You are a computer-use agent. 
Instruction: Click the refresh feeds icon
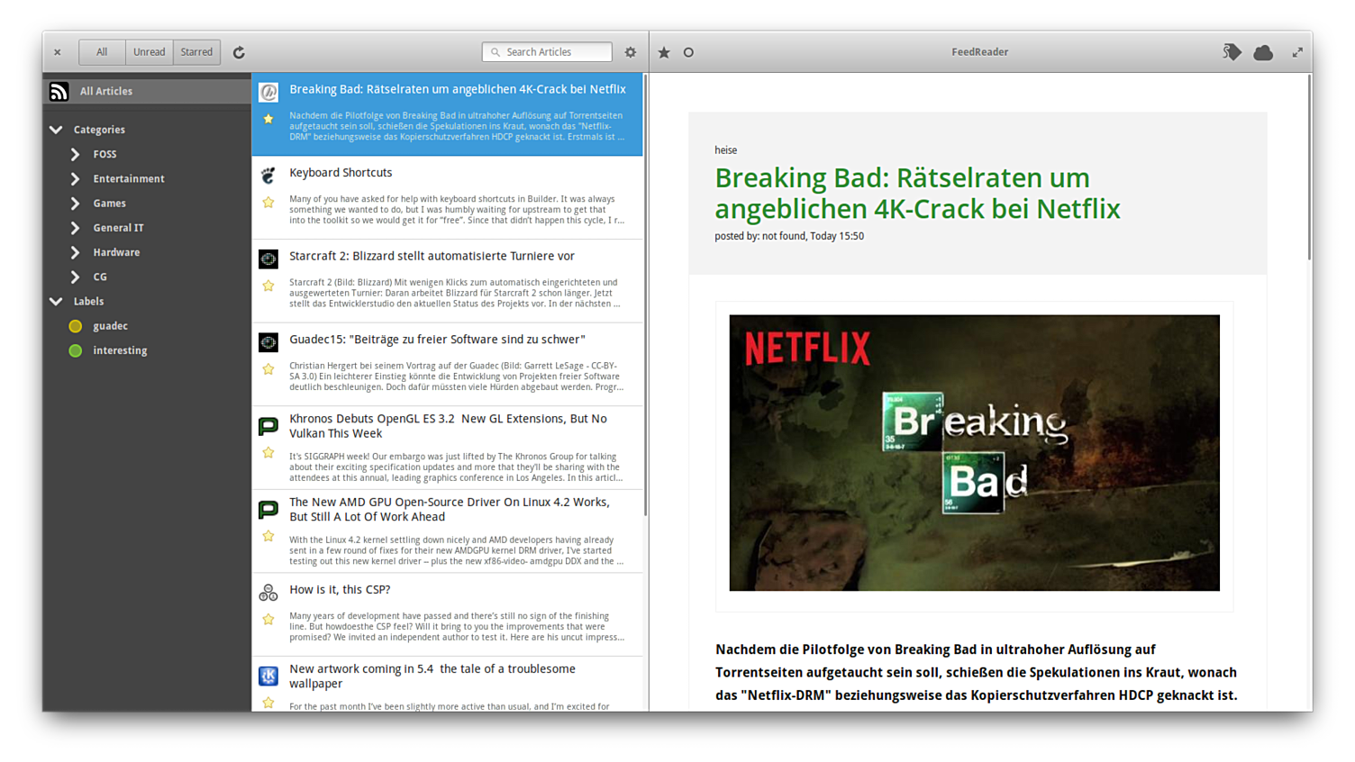pyautogui.click(x=239, y=52)
